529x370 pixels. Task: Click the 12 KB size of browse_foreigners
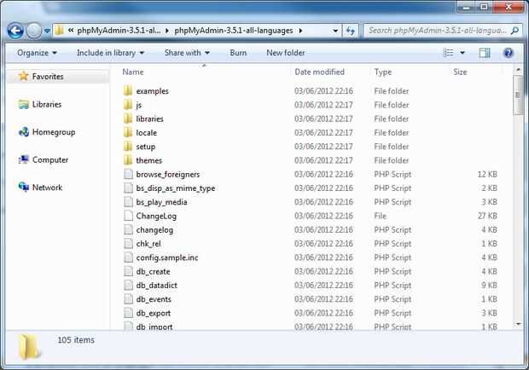coord(487,174)
